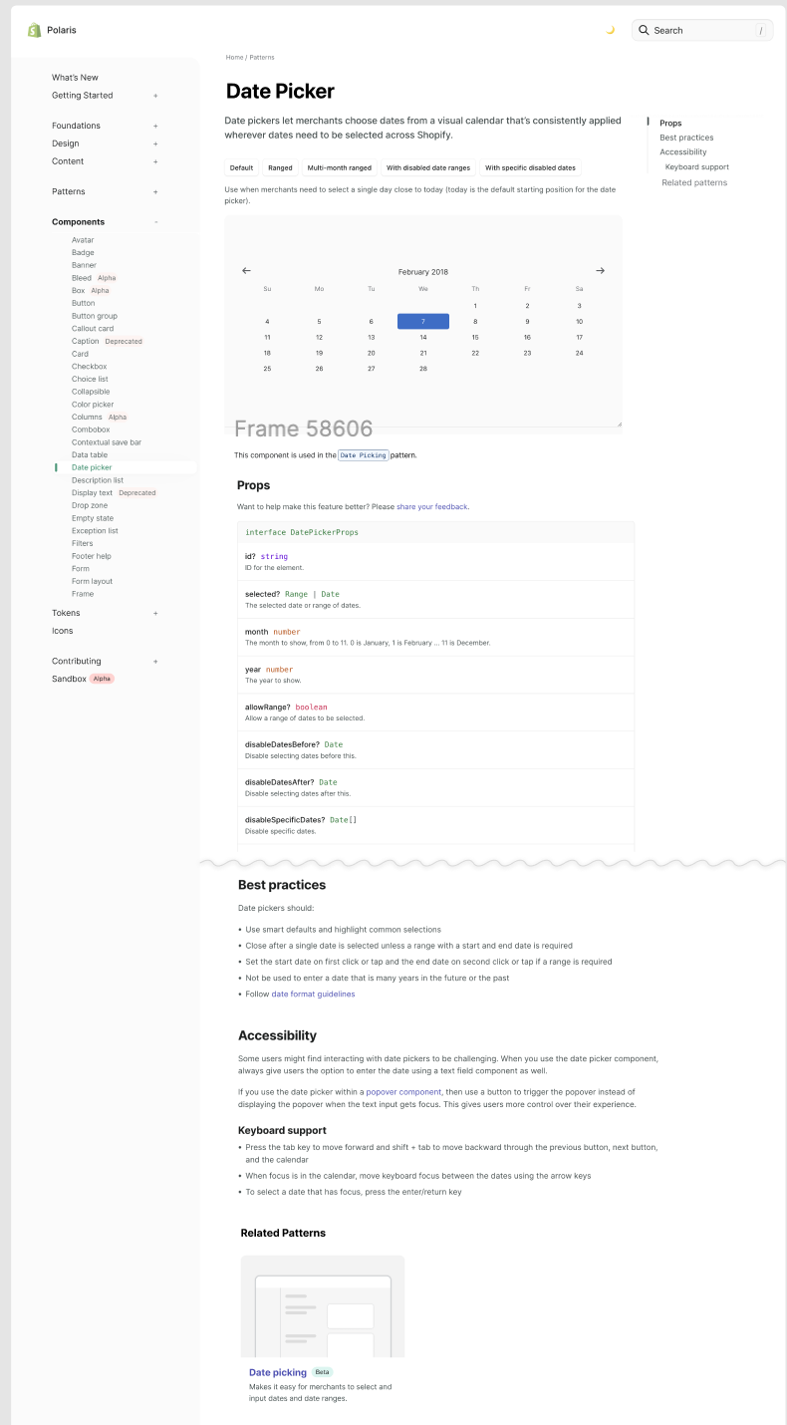This screenshot has width=787, height=1425.
Task: Click the popover component link
Action: (x=402, y=1091)
